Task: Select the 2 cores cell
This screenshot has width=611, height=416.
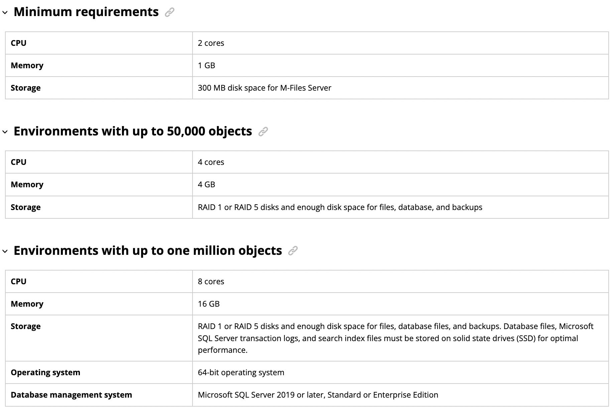Action: point(400,43)
